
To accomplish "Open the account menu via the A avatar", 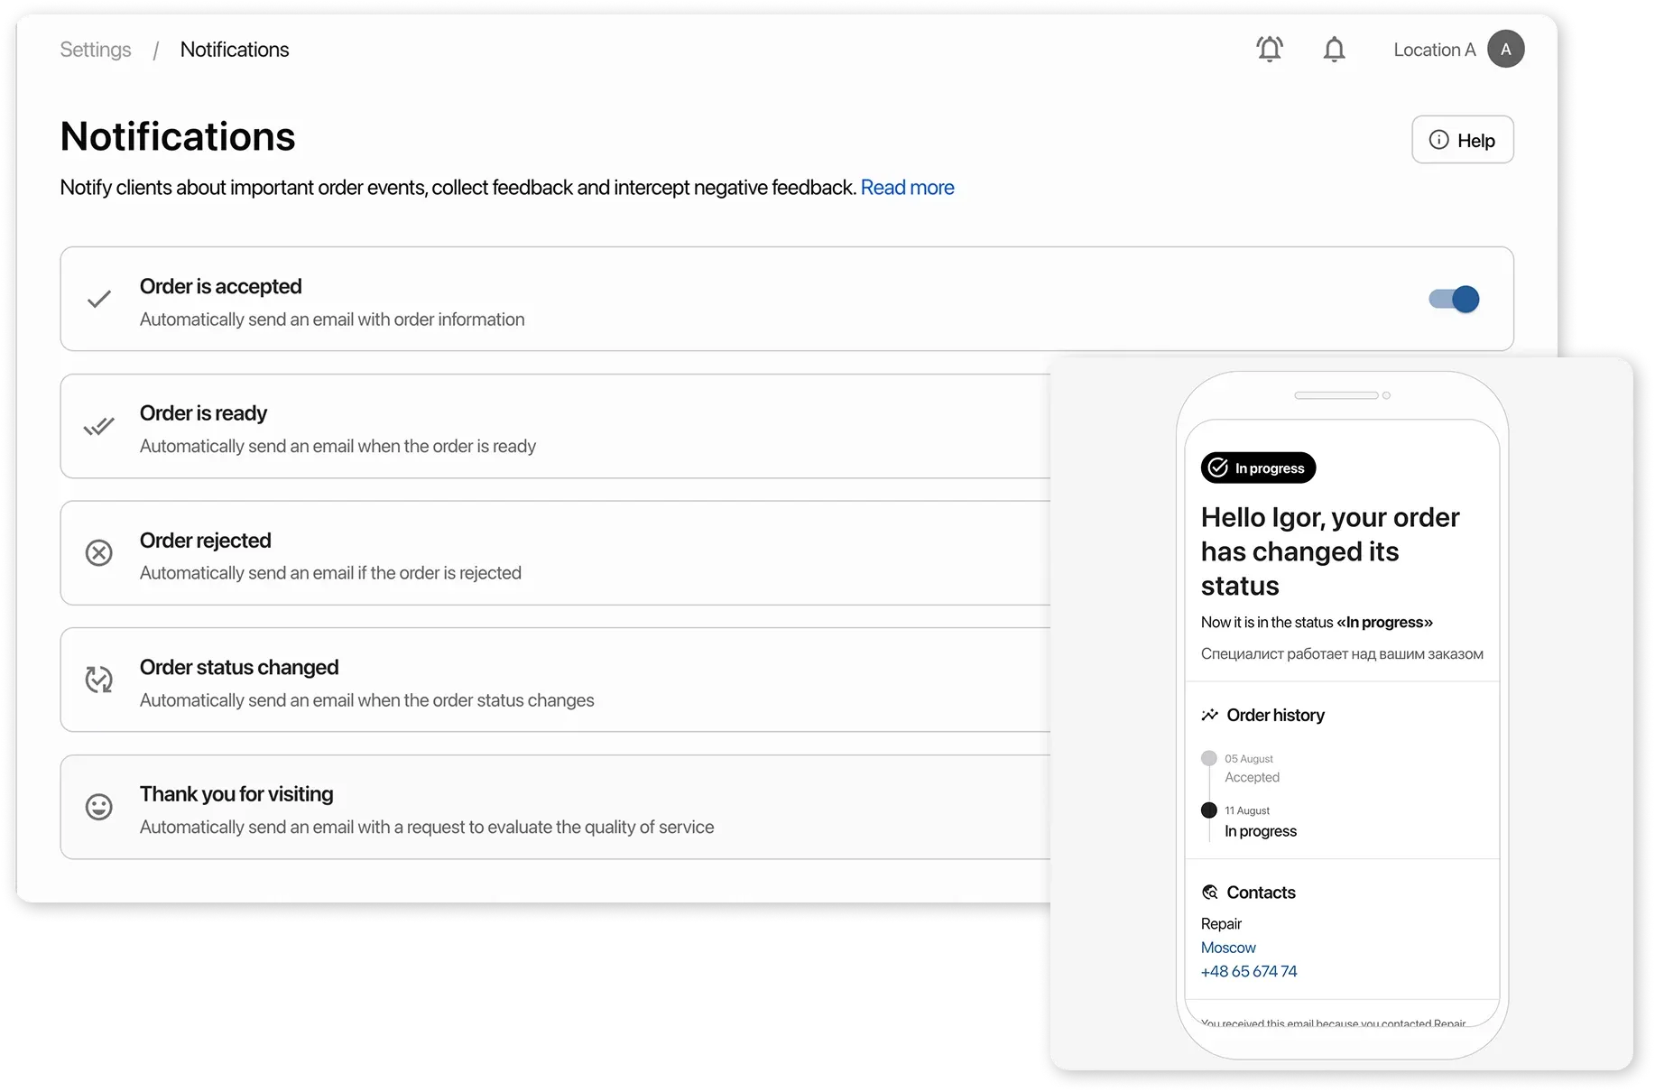I will 1505,49.
